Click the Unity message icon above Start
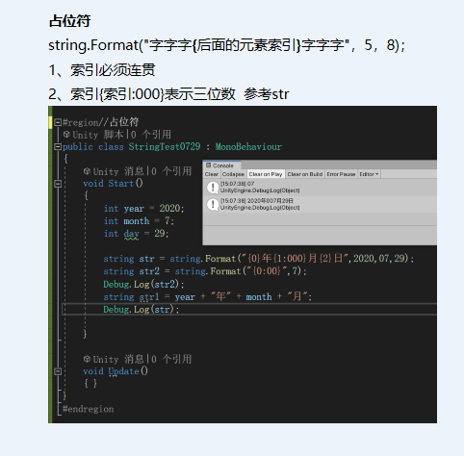This screenshot has width=464, height=456. [x=87, y=171]
